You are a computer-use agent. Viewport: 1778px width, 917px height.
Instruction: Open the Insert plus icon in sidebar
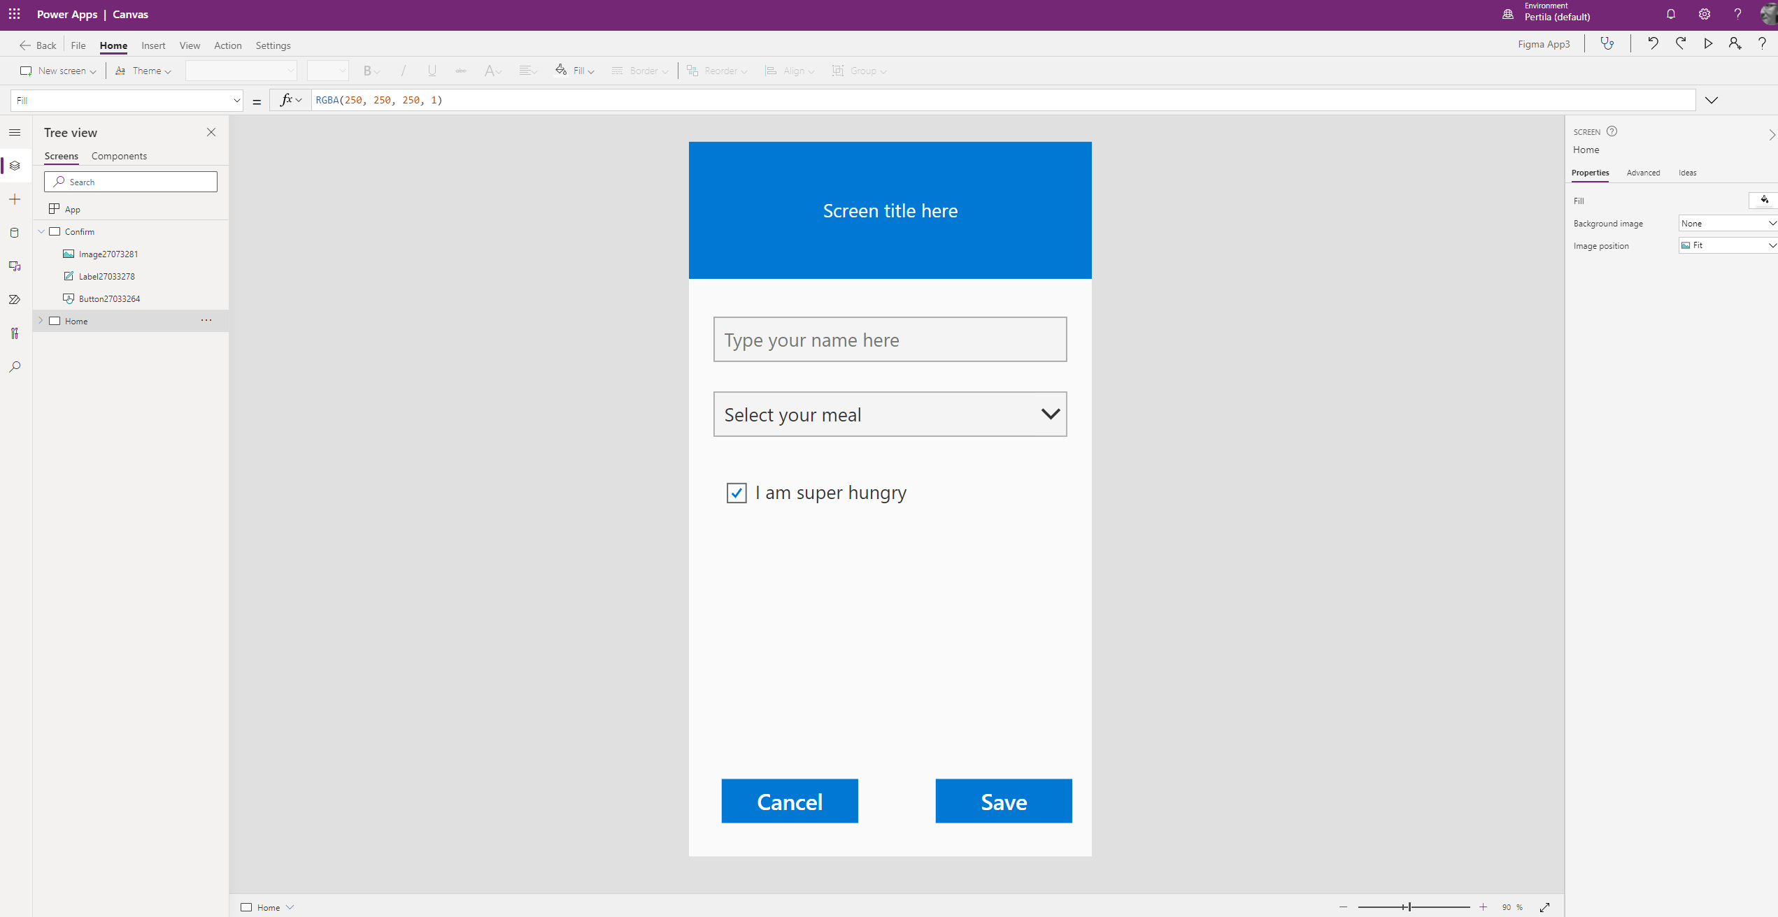(15, 199)
